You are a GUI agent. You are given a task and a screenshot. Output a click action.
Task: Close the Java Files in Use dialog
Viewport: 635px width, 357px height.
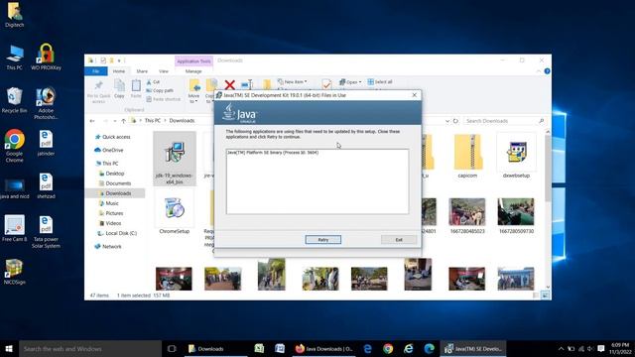pos(414,95)
